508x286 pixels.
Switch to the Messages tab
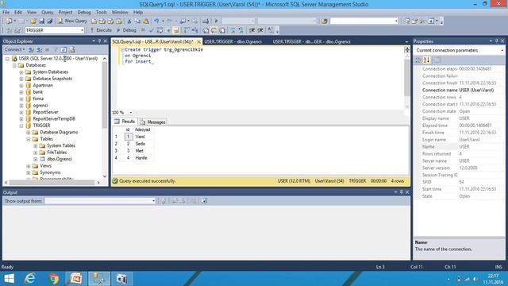pos(152,122)
